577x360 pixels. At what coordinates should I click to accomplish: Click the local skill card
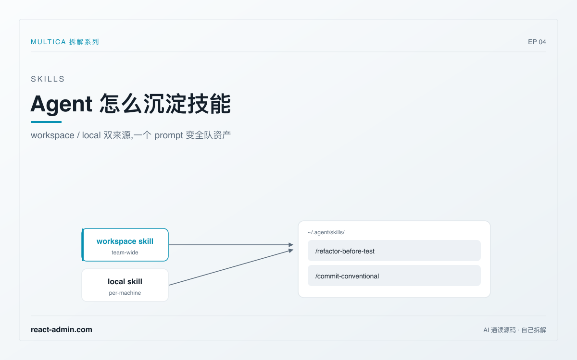125,285
